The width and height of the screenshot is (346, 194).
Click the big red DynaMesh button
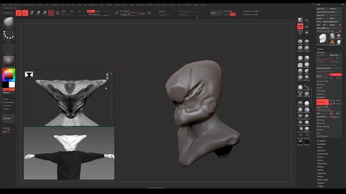[322, 102]
